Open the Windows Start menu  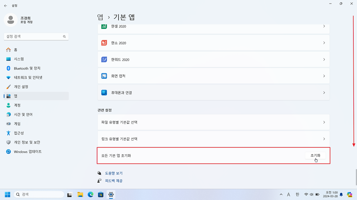pos(8,194)
